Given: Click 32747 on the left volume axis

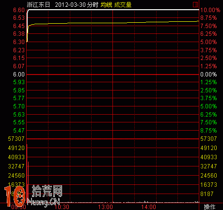Looking at the screenshot, I should (x=16, y=166).
